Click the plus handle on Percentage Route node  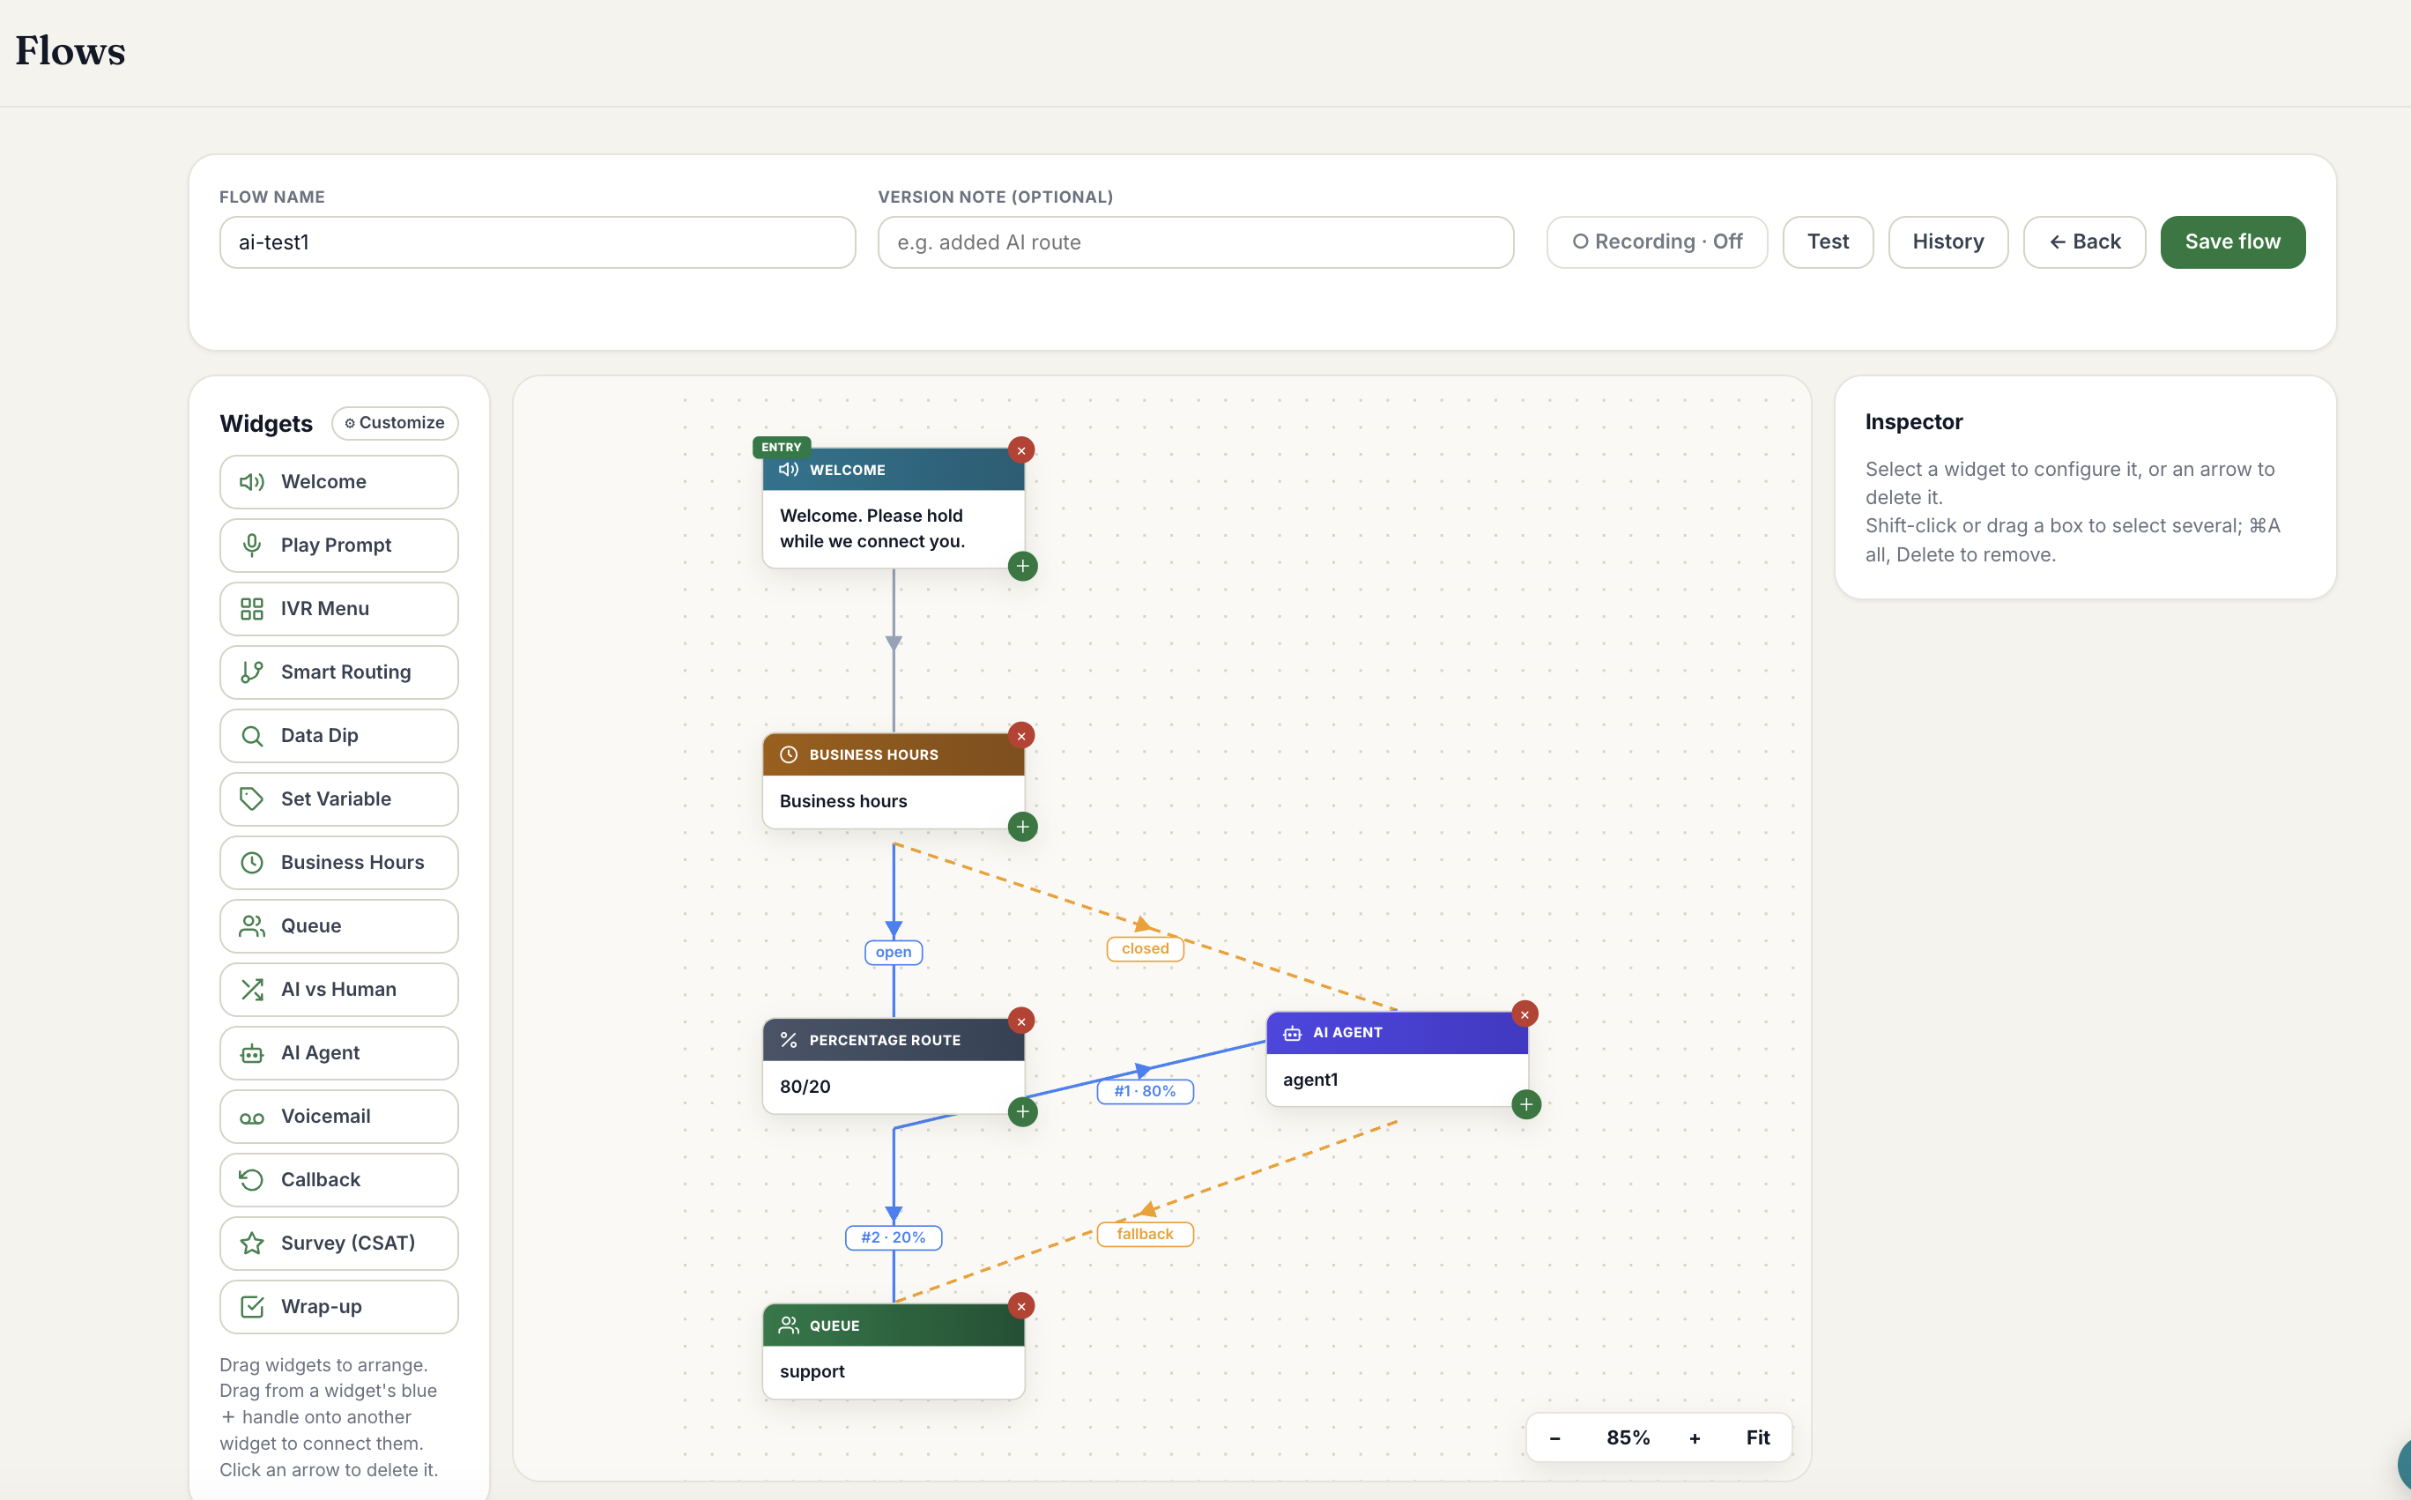1022,1112
